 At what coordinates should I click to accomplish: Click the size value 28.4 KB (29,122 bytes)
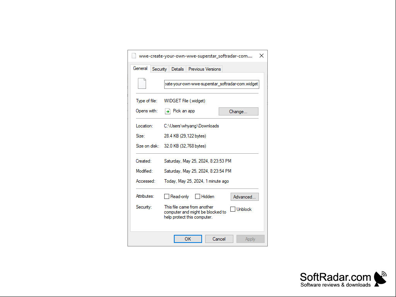point(185,136)
